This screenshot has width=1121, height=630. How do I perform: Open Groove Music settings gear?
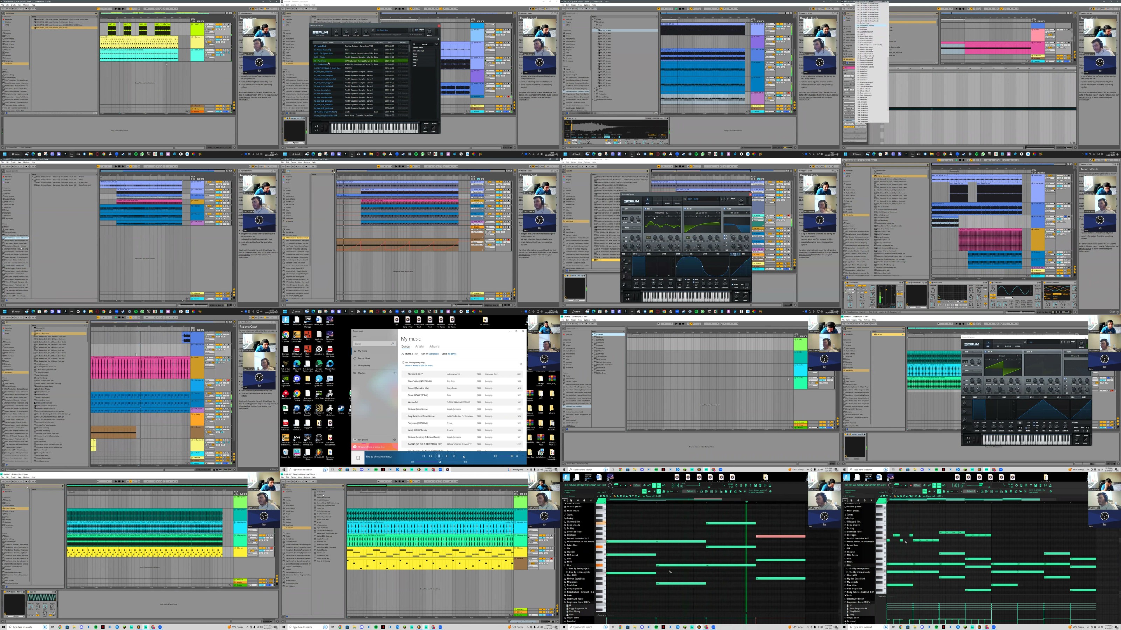click(395, 440)
